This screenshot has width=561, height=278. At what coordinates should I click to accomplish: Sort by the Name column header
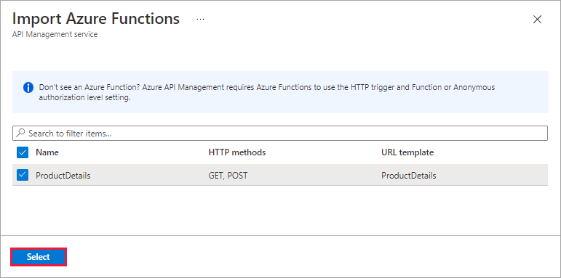point(47,152)
